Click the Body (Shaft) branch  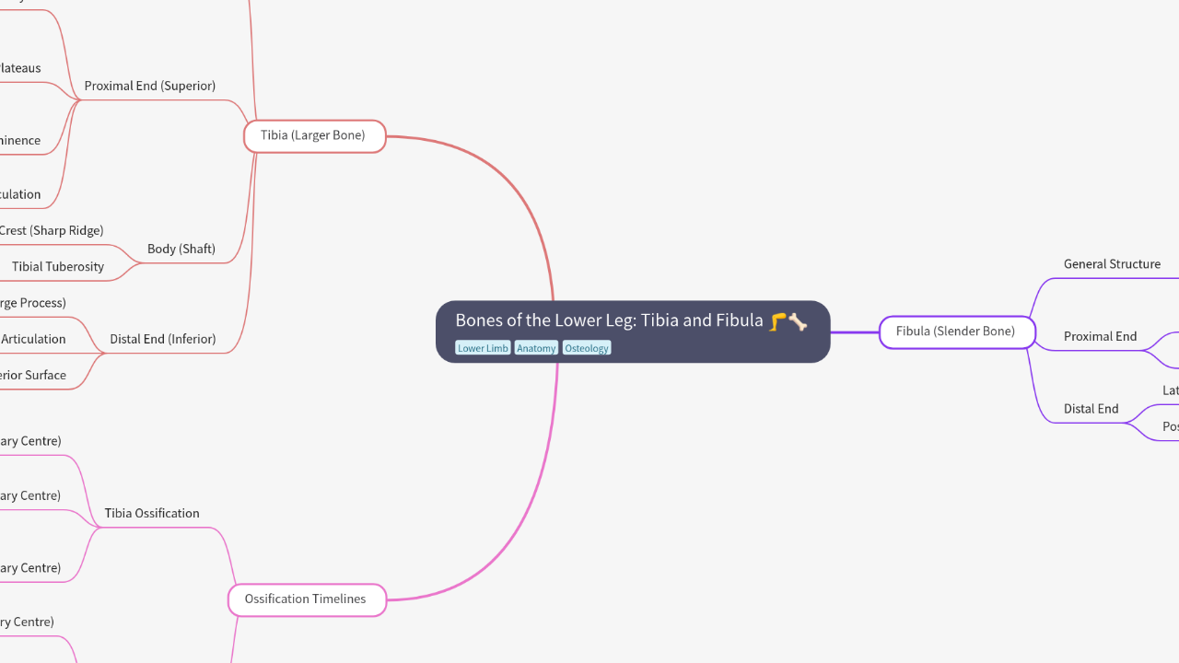point(181,249)
